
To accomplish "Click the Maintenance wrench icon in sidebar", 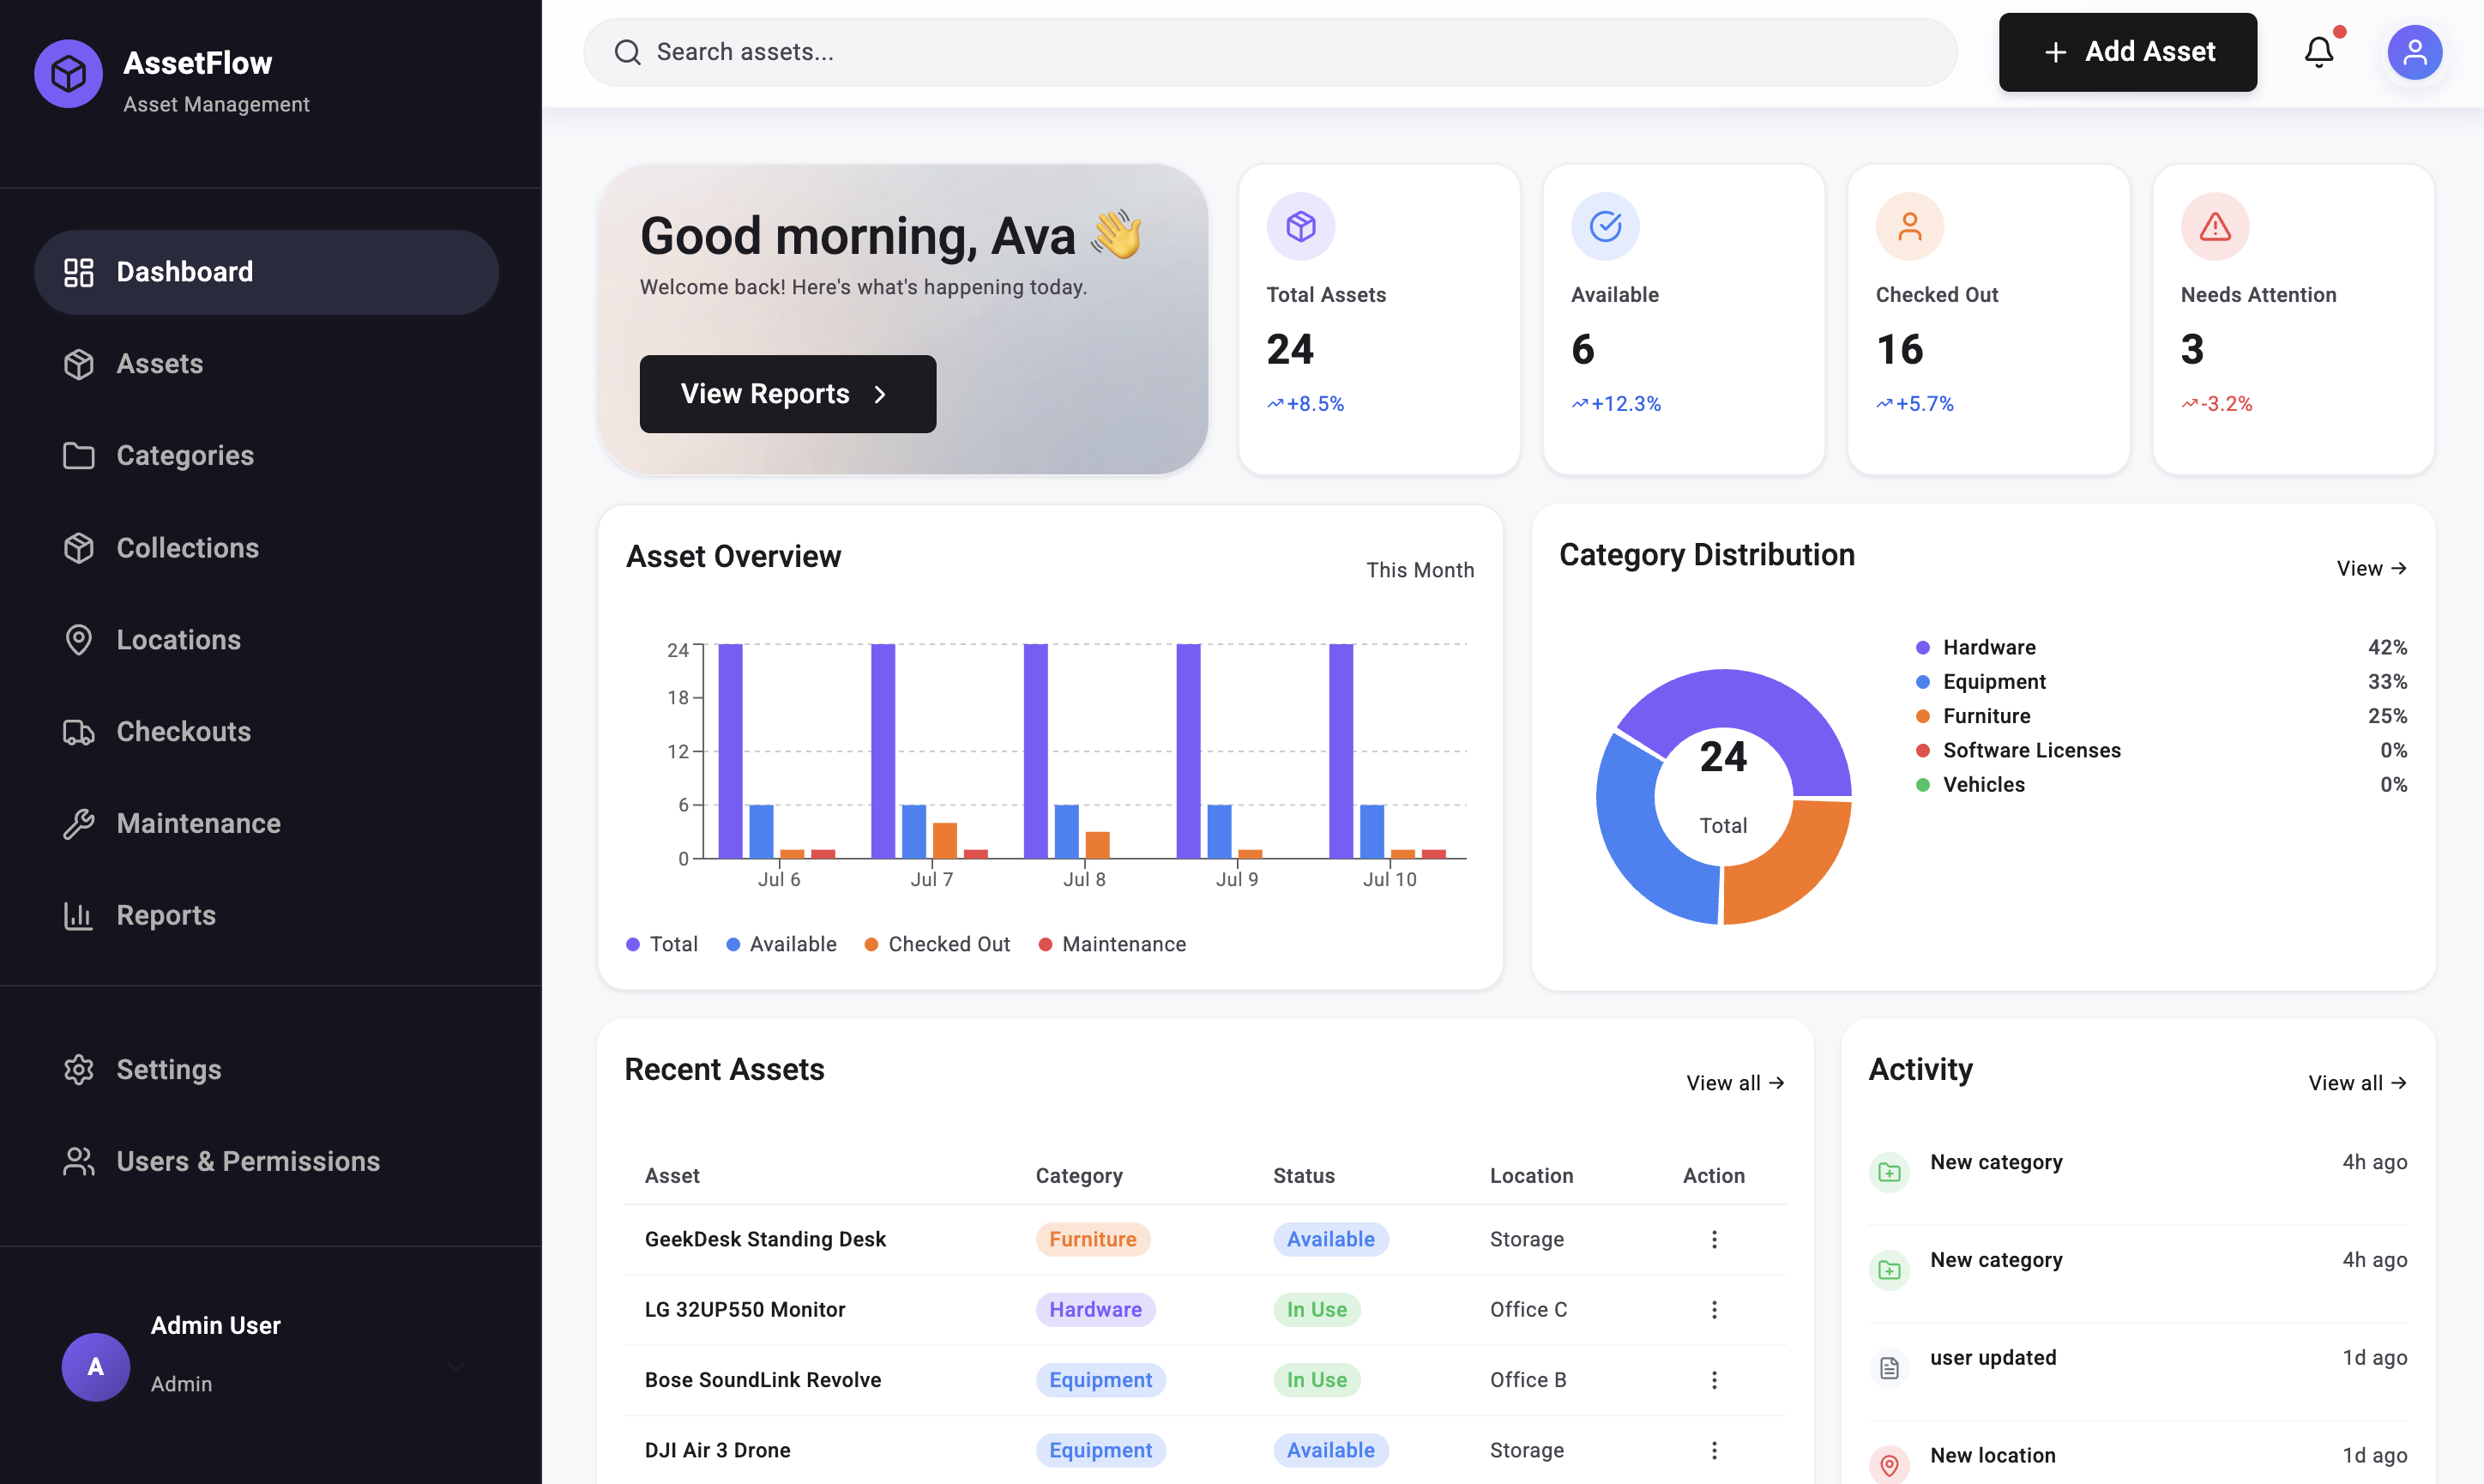I will point(78,824).
